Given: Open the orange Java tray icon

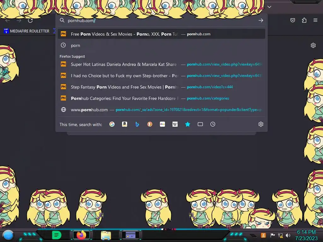Looking at the screenshot, I should 263,235.
